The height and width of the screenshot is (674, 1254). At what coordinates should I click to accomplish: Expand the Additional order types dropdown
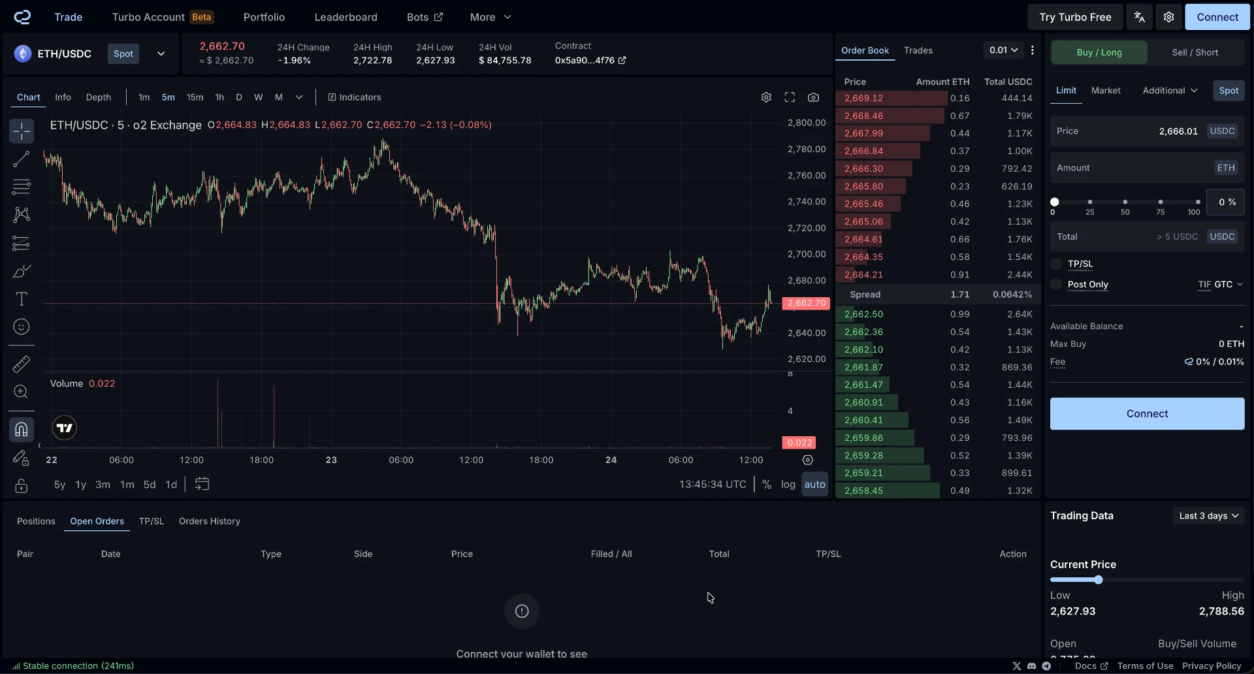[1170, 91]
